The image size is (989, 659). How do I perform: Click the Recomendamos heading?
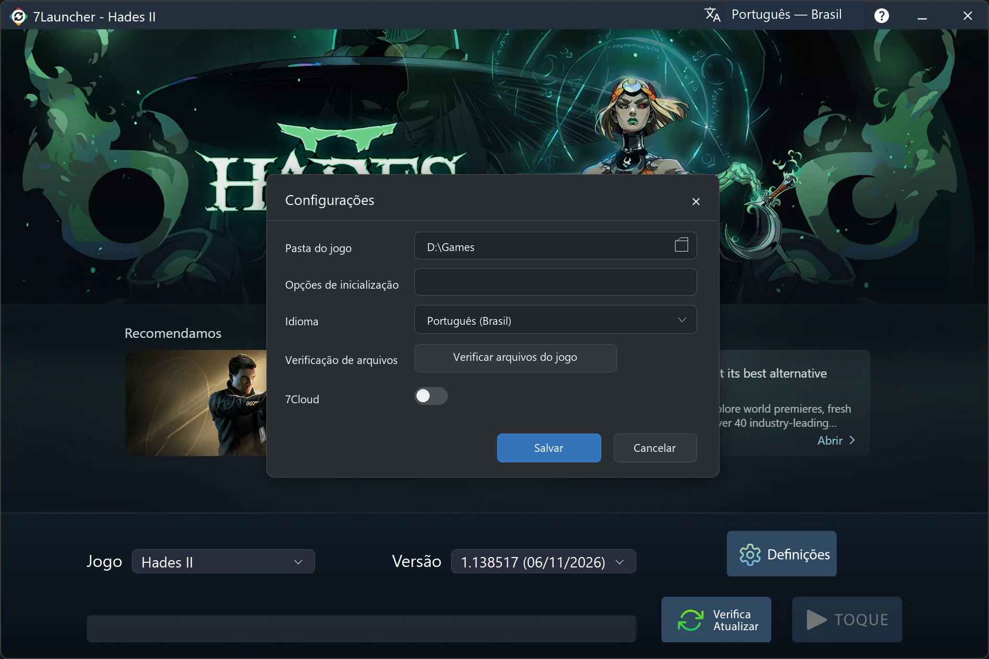click(x=173, y=333)
